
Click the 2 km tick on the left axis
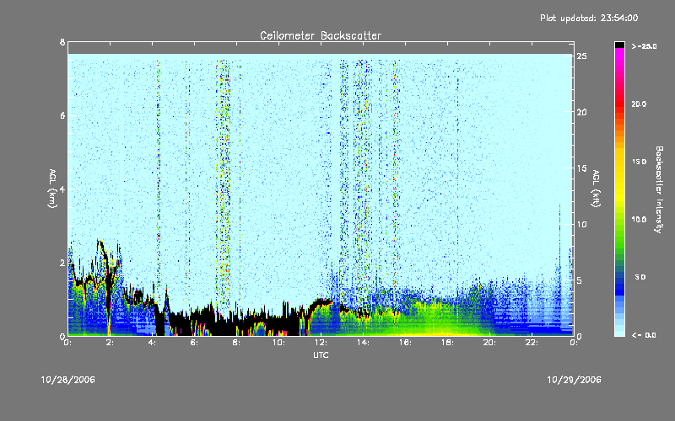tap(62, 263)
